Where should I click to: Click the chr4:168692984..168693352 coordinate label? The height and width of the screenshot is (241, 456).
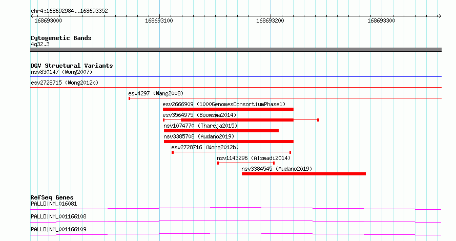(x=69, y=11)
